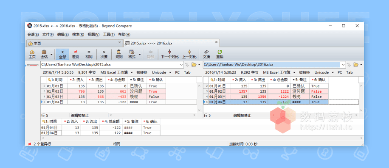
Task: Open the 编辑(E) menu
Action: point(63,34)
